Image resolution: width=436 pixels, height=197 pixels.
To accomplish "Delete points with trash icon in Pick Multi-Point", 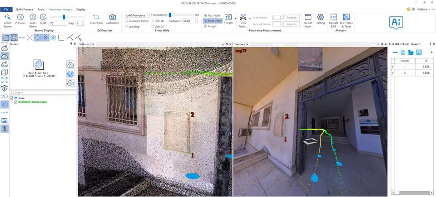I will pyautogui.click(x=403, y=52).
